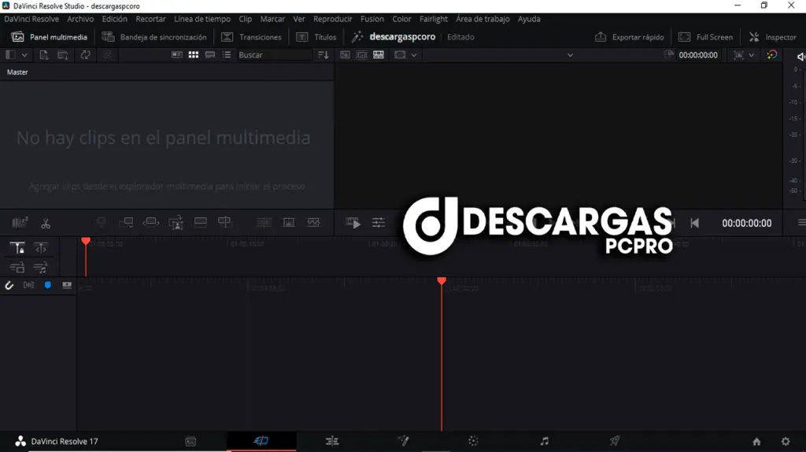Toggle Lock Playhead timeline mode
Image resolution: width=806 pixels, height=452 pixels.
(17, 248)
